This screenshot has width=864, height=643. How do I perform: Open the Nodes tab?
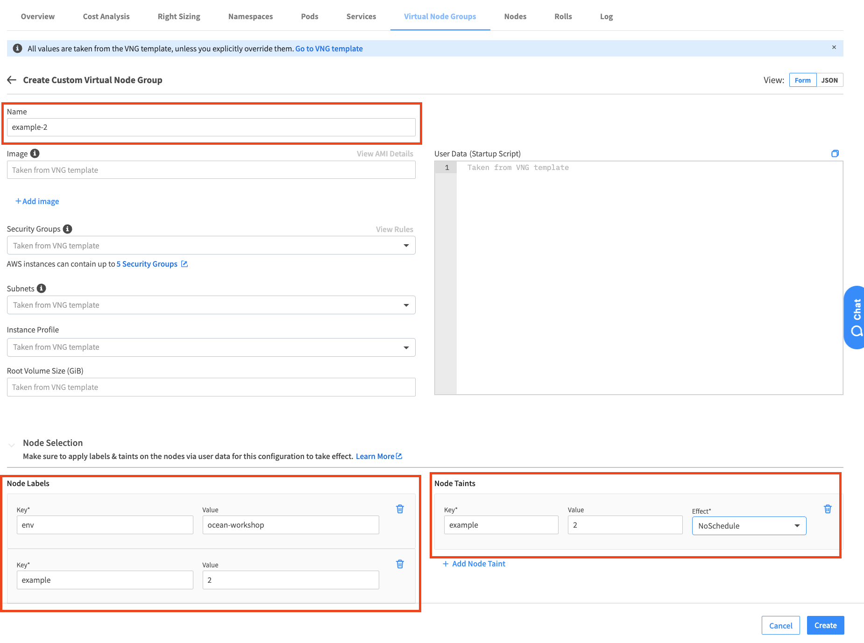tap(515, 17)
